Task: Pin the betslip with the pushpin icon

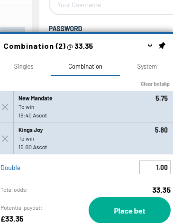Action: click(x=162, y=46)
